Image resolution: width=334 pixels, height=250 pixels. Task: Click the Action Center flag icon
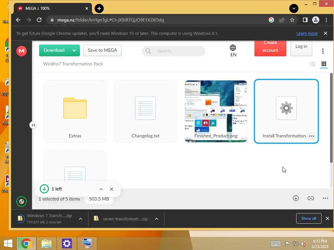(287, 243)
